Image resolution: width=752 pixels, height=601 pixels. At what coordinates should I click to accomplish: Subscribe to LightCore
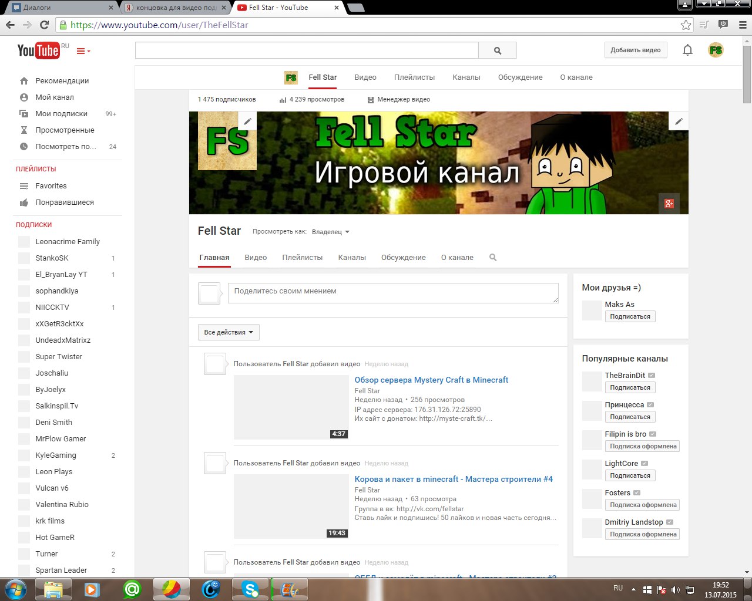pos(630,475)
